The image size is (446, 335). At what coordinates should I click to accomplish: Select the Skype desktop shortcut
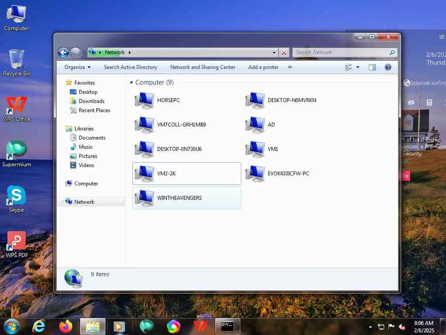(x=17, y=199)
